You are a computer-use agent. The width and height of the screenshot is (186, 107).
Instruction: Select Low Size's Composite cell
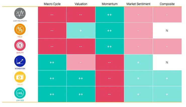tap(167, 94)
